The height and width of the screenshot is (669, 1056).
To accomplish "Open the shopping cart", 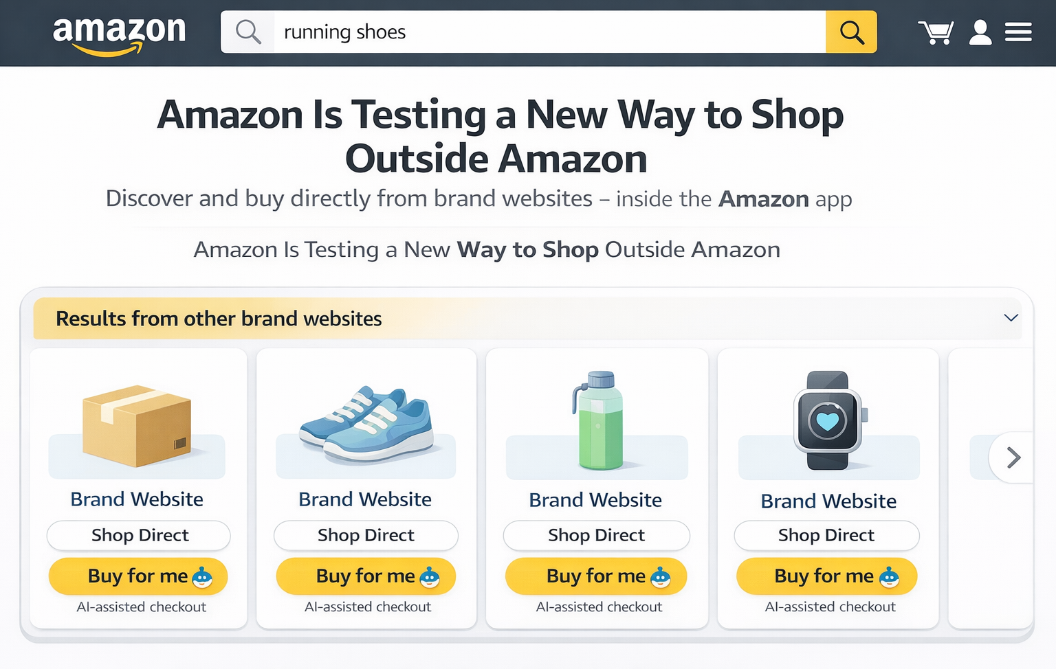I will (x=935, y=32).
